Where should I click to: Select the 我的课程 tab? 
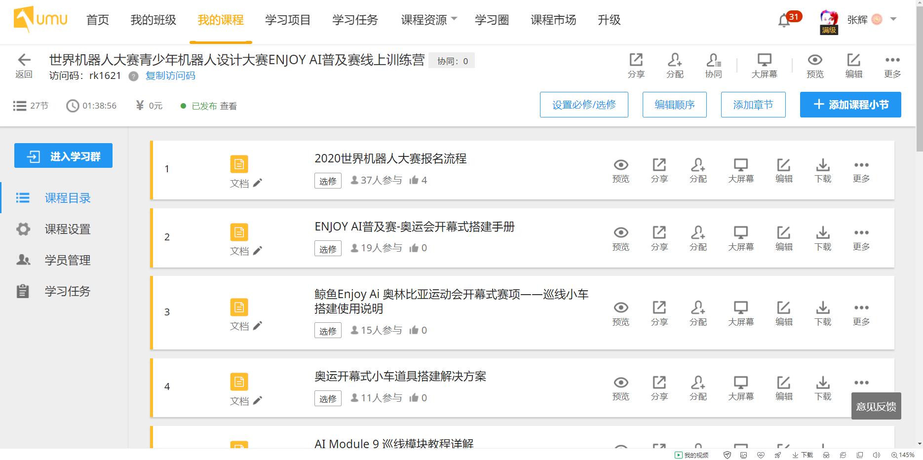click(x=221, y=20)
